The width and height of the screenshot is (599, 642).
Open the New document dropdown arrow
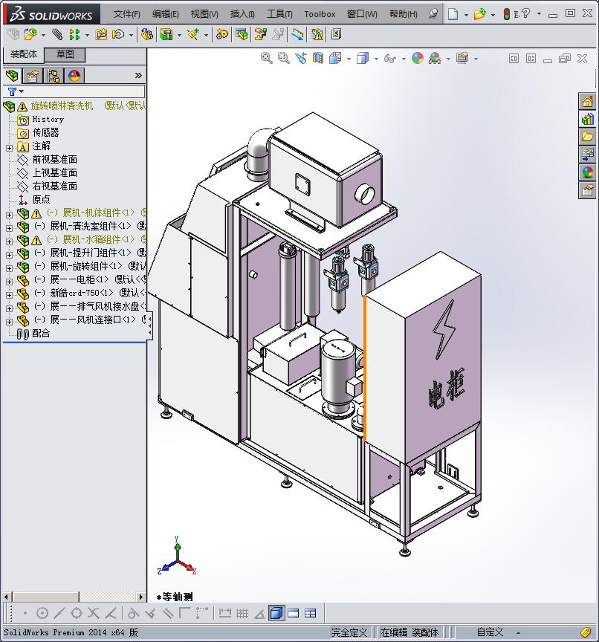coord(466,15)
